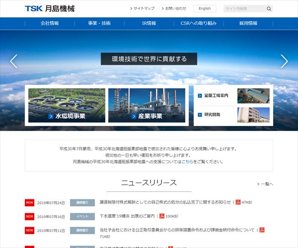The width and height of the screenshot is (298, 248).
Task: Click the 適時開示 tag on 07月11日 row
Action: [82, 230]
